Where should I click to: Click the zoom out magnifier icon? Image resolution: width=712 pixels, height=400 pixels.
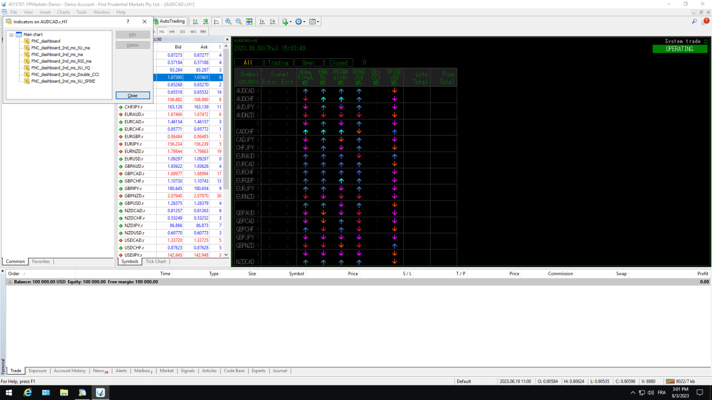(239, 22)
